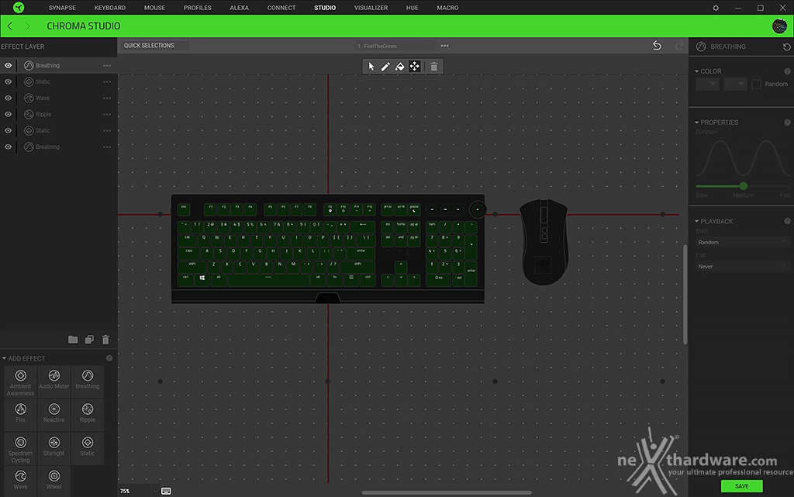The width and height of the screenshot is (794, 497).
Task: Toggle visibility of the Wave layer
Action: (8, 98)
